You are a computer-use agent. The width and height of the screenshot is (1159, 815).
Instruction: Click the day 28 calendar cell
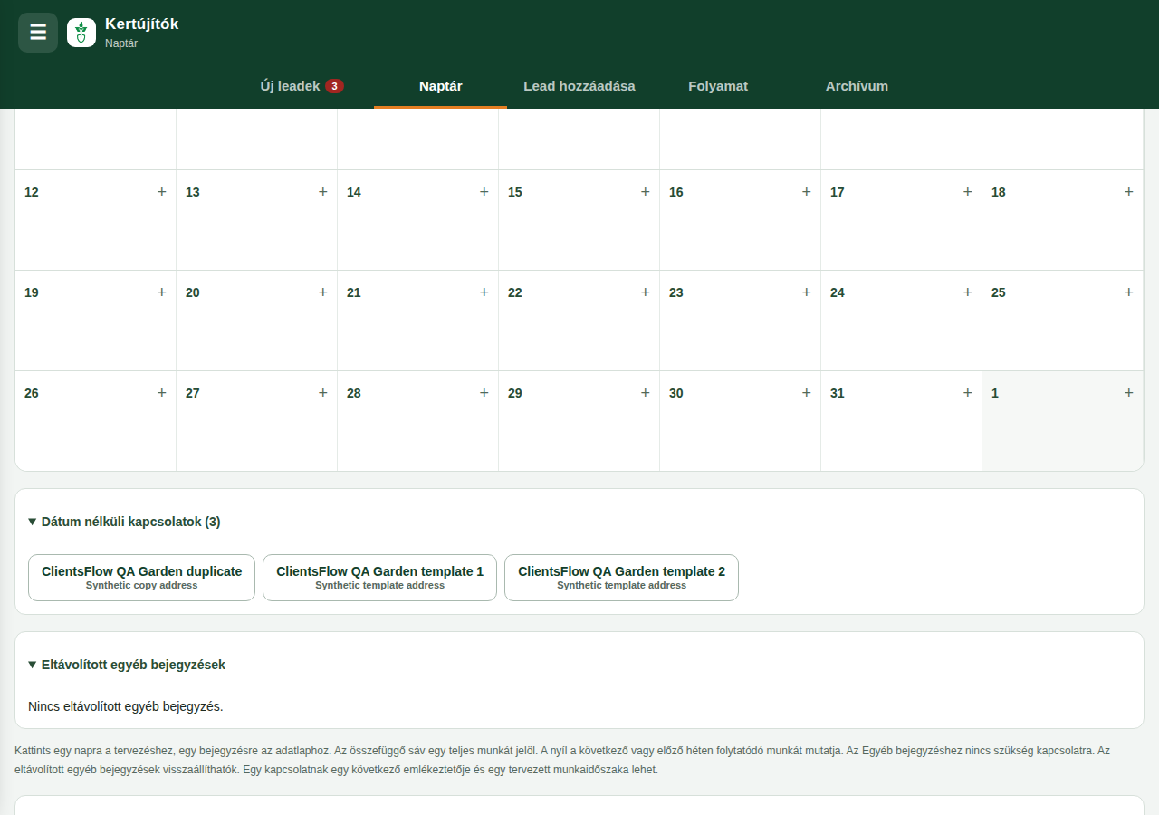pyautogui.click(x=418, y=421)
